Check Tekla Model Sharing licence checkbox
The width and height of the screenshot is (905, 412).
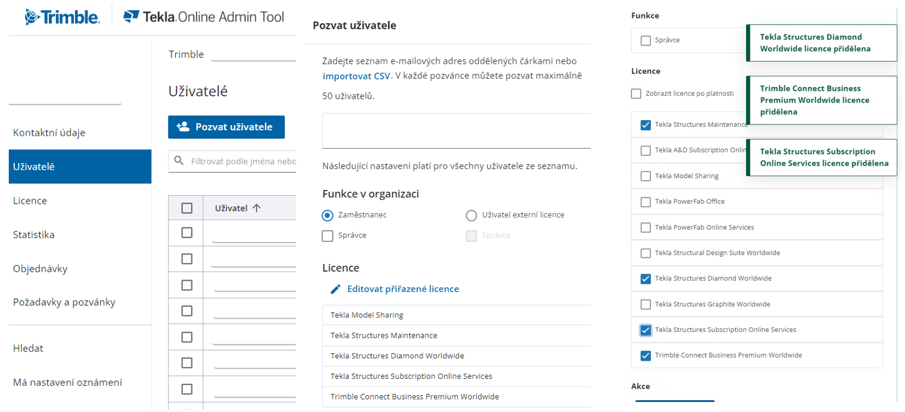pyautogui.click(x=646, y=176)
